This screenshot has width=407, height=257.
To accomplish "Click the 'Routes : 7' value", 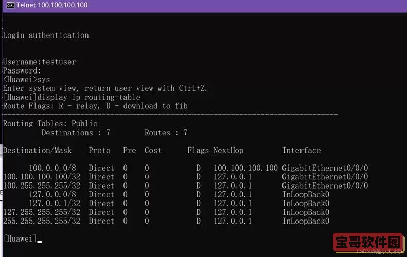I will coord(166,133).
